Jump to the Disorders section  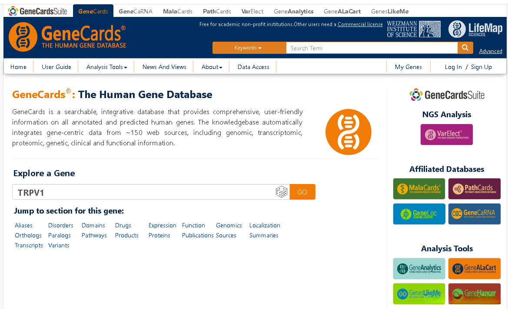click(60, 225)
